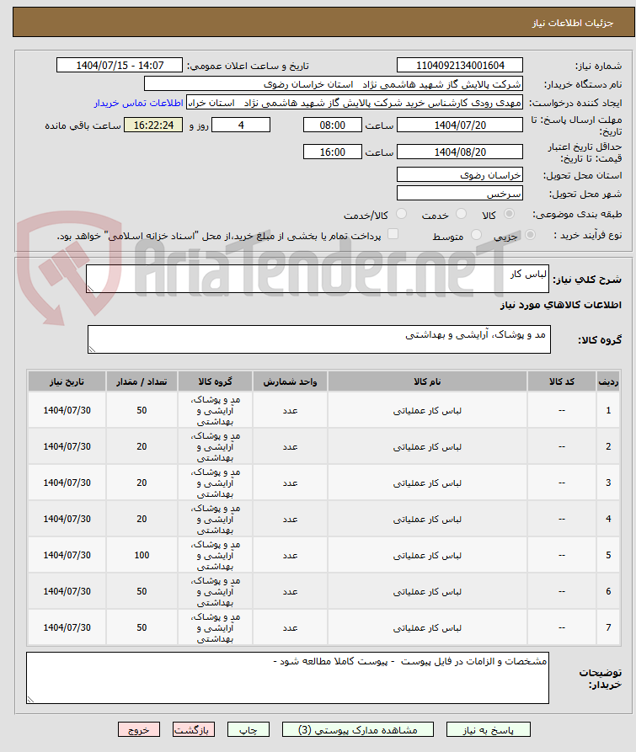Screen dimensions: 636x752
Task: Click the remaining time field 16:22:24
Action: 153,125
